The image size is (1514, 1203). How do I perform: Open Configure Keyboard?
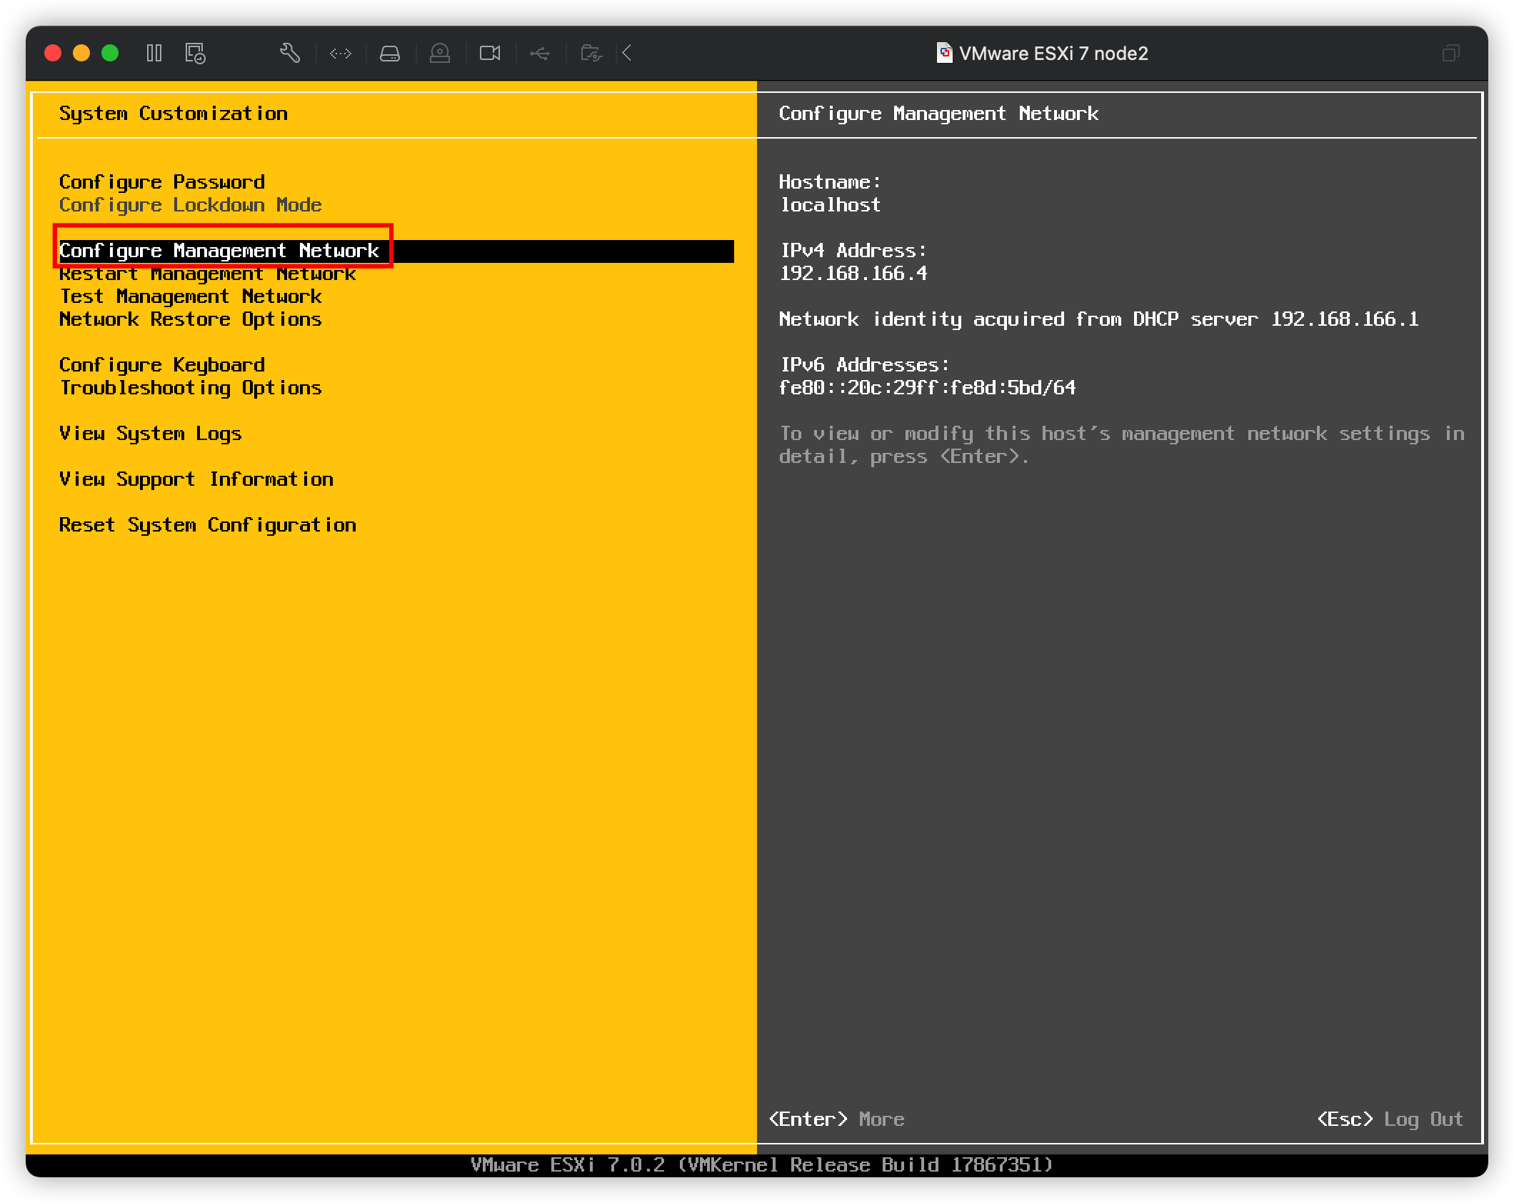[162, 364]
